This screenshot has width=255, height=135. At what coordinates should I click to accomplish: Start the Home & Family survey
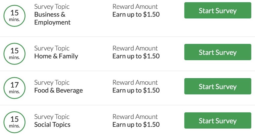coord(217,52)
